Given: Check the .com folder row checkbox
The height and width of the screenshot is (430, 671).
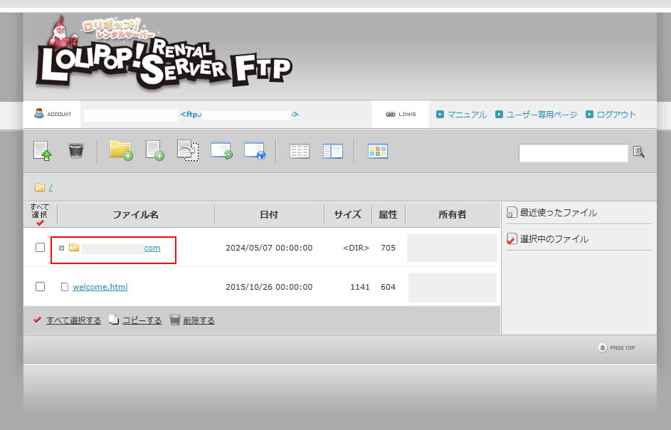Looking at the screenshot, I should 41,247.
